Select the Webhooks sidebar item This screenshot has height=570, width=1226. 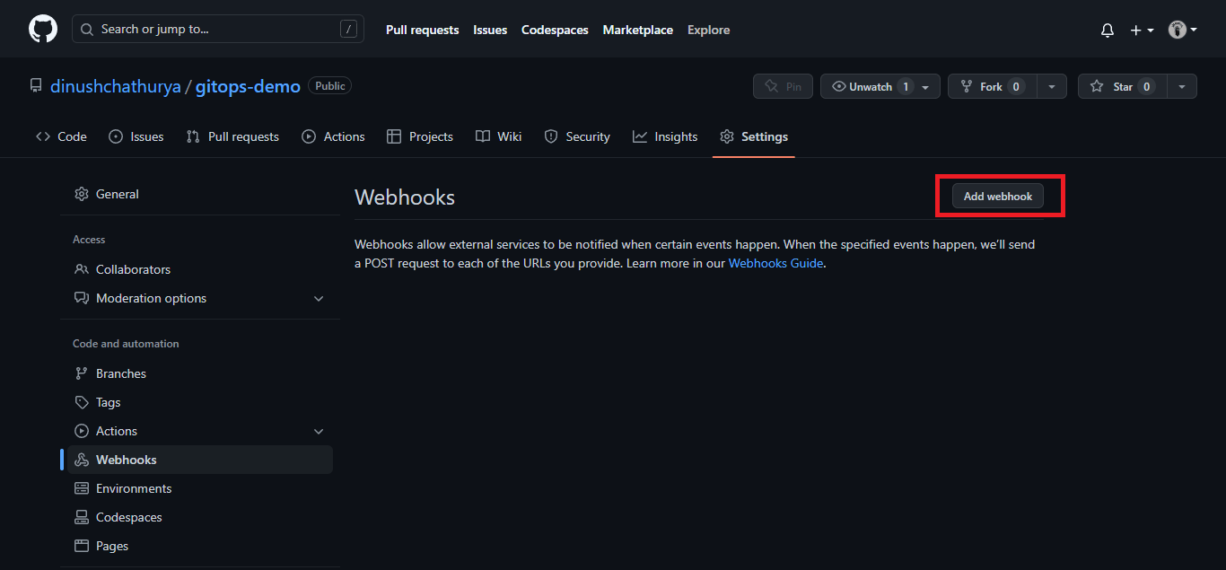click(x=127, y=459)
